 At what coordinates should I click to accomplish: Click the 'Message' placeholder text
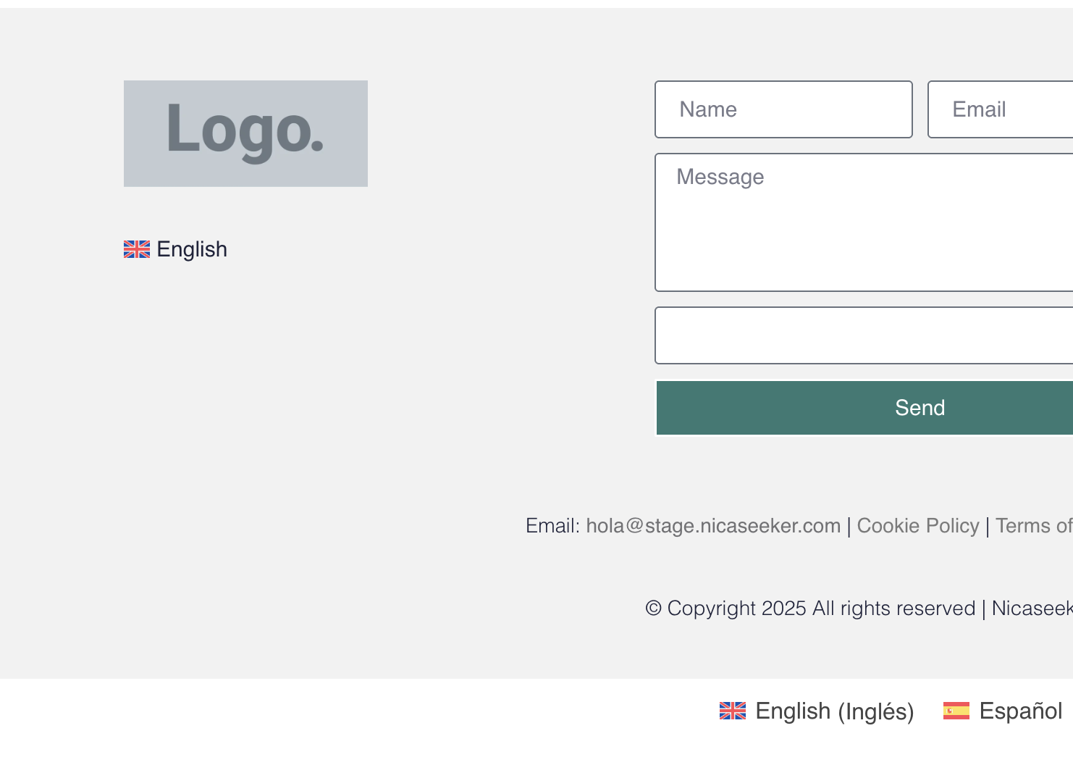pyautogui.click(x=720, y=177)
